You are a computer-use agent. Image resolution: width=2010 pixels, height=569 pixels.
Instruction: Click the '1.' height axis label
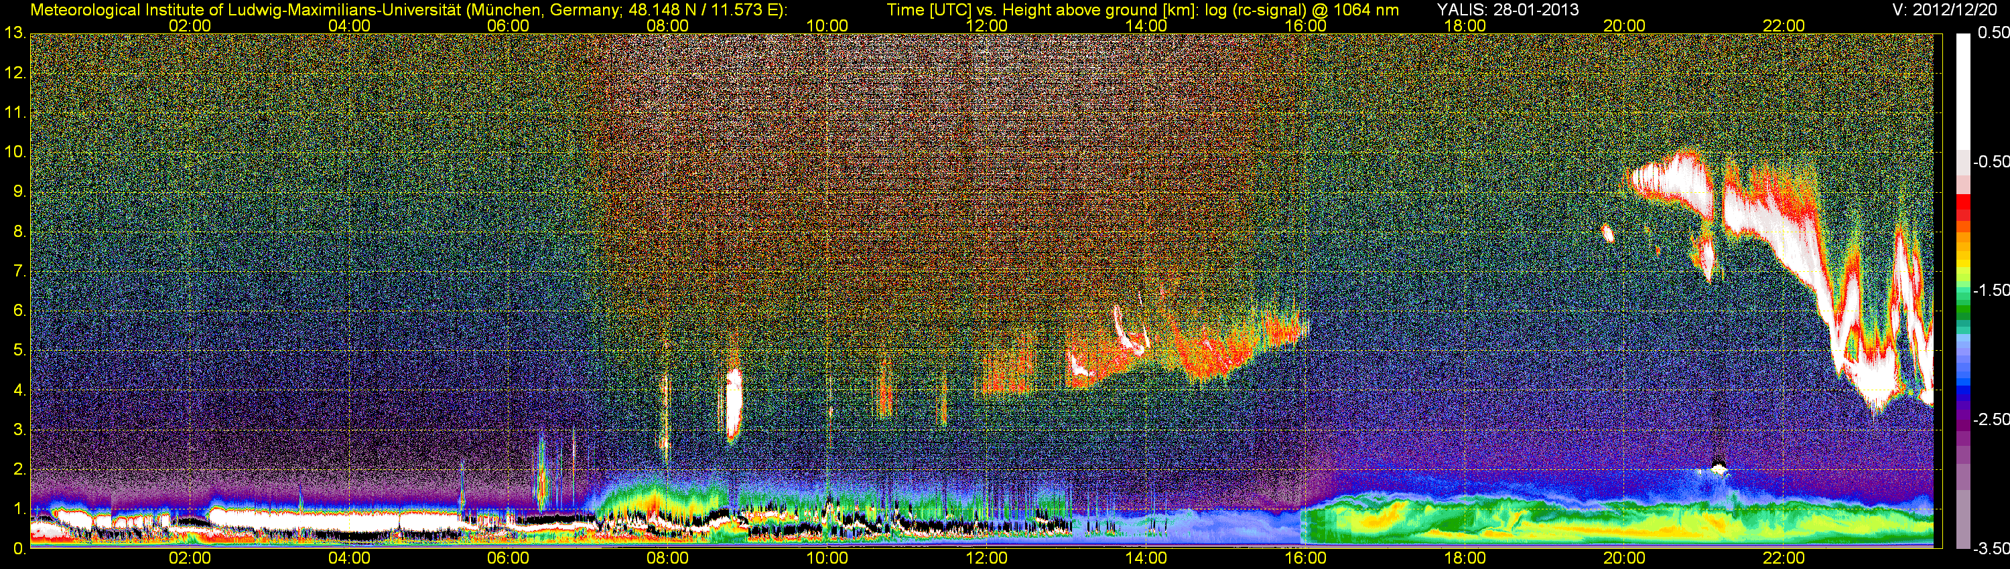tap(19, 509)
